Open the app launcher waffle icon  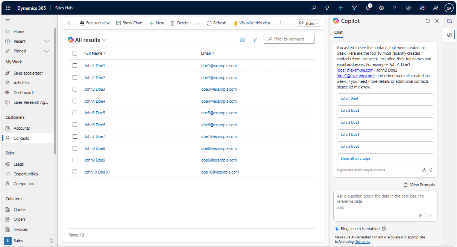coord(8,8)
